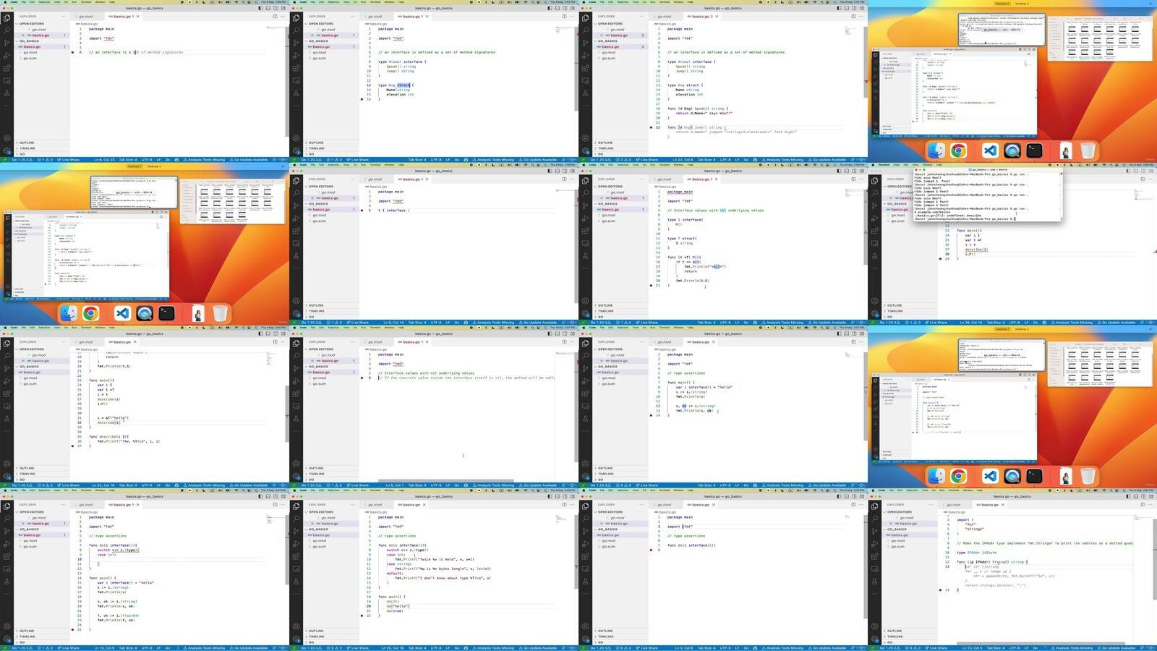Collapse GO_BASICS folder in the Terminal-window frame
The height and width of the screenshot is (651, 1157).
(x=897, y=203)
